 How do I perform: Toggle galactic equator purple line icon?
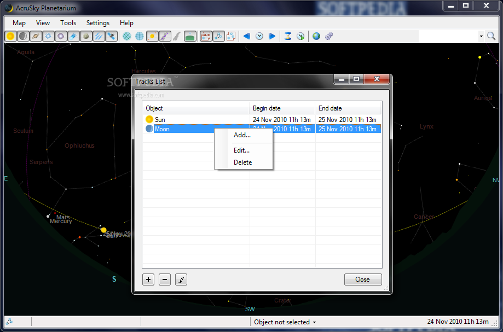165,36
